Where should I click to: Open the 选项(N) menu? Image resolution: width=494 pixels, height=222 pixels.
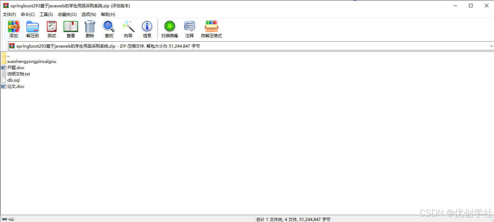tap(89, 14)
